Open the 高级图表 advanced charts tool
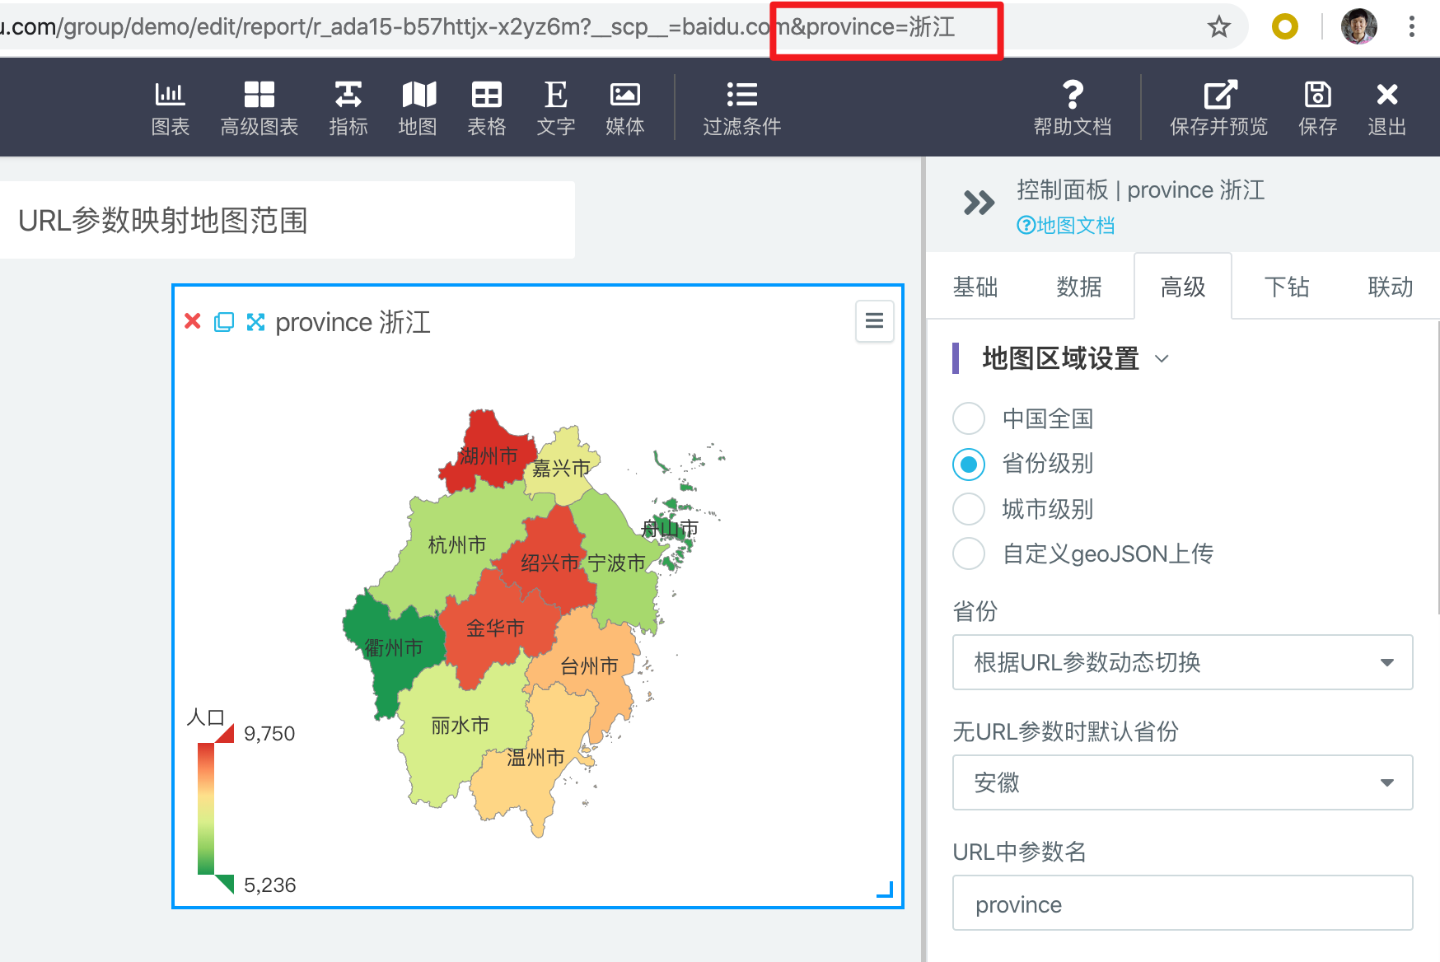The image size is (1440, 962). pyautogui.click(x=259, y=108)
